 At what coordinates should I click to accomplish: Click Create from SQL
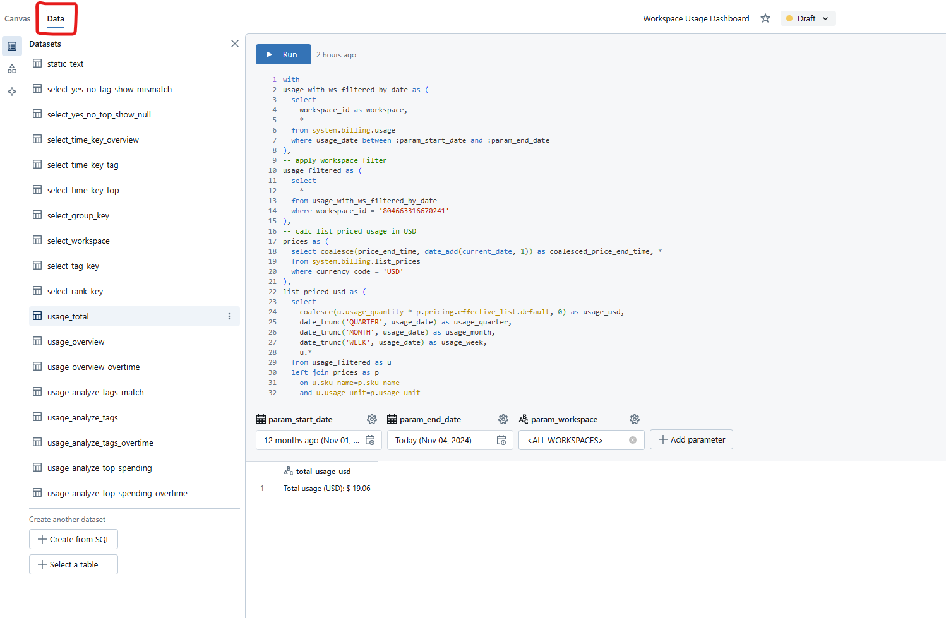pos(73,539)
